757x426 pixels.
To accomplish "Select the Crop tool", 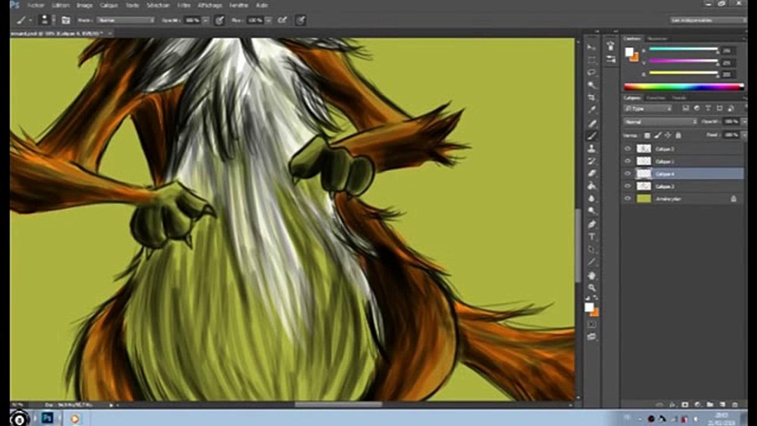I will point(591,97).
